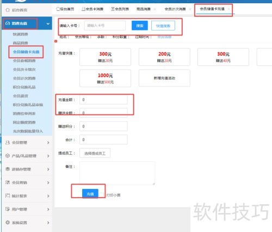
Task: Collapse the 消费充值 menu chevron
Action: [x=48, y=23]
